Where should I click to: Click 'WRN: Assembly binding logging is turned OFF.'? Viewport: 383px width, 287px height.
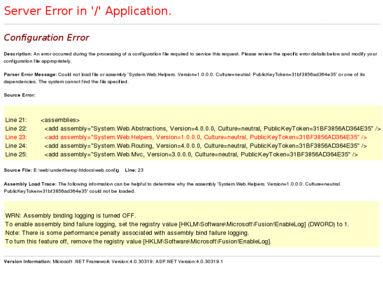tap(71, 216)
